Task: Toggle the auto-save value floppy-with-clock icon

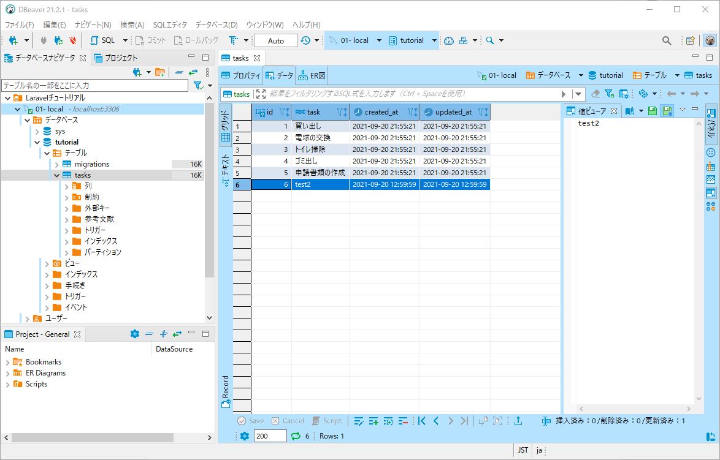Action: coord(667,110)
